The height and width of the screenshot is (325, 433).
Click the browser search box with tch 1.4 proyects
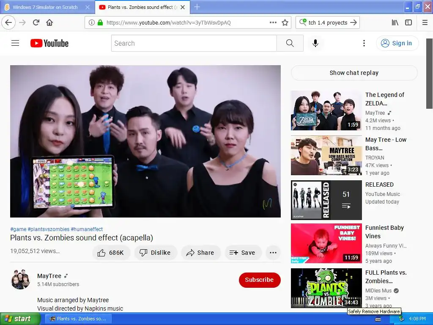[328, 23]
